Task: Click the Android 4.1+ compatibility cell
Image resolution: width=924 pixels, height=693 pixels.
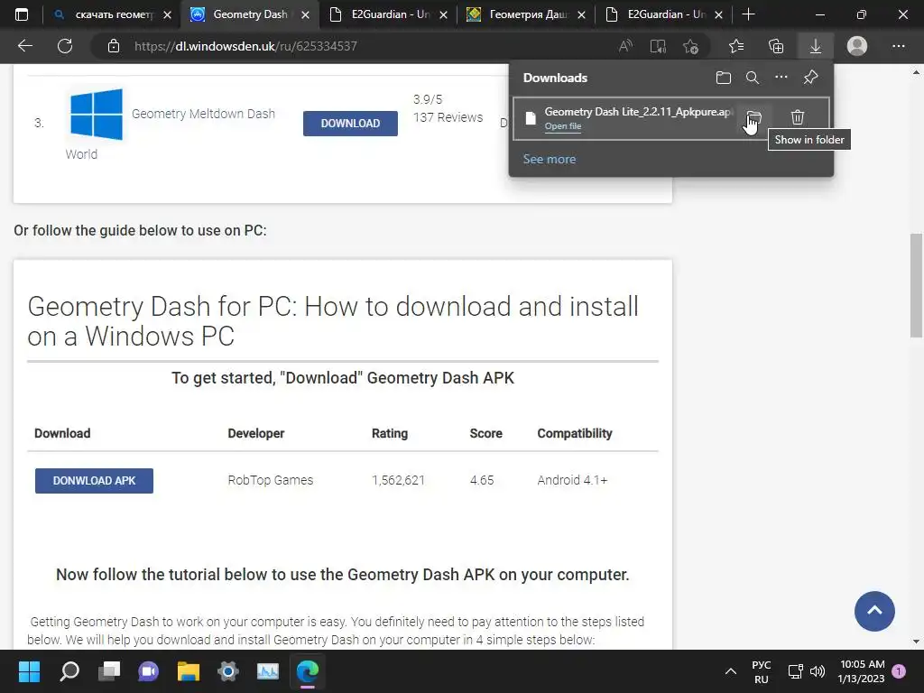Action: click(x=572, y=480)
